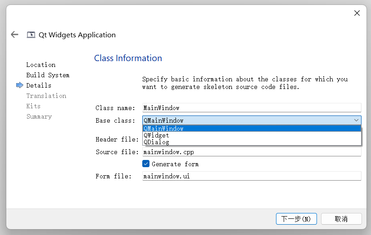This screenshot has height=235, width=371.
Task: Click the Form file field mainwindow.ui
Action: 252,176
